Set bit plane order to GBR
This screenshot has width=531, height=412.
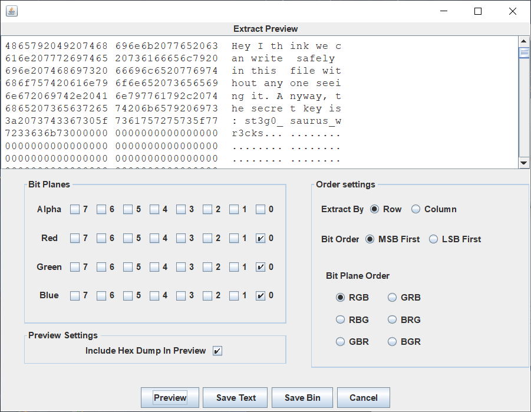340,341
